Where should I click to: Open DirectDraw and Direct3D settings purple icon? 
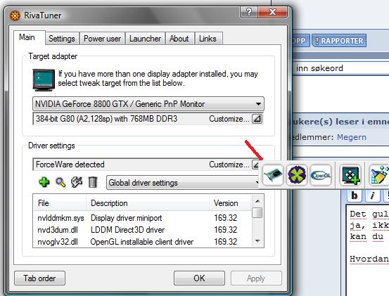[x=297, y=175]
